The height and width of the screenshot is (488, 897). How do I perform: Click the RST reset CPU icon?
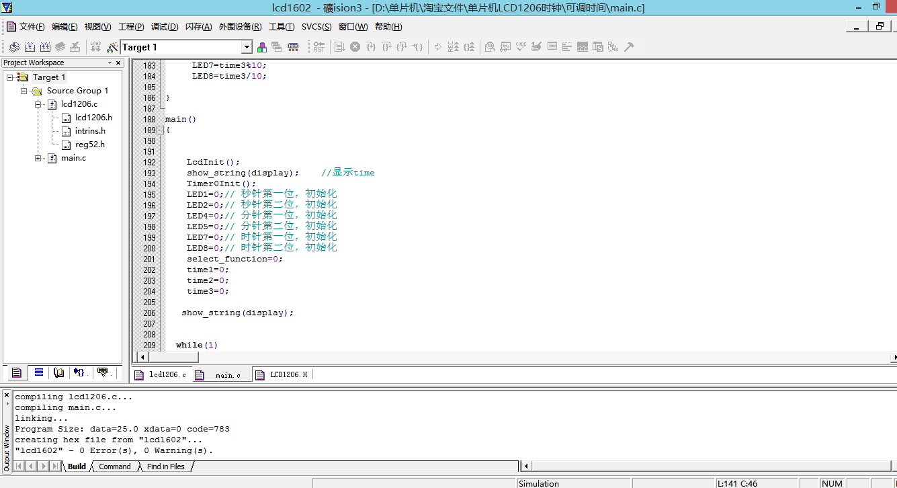tap(319, 47)
